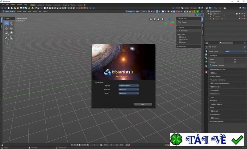Screen dimensions: 247x149
Task: Select the Move tool in Tools panel
Action: pos(7,28)
